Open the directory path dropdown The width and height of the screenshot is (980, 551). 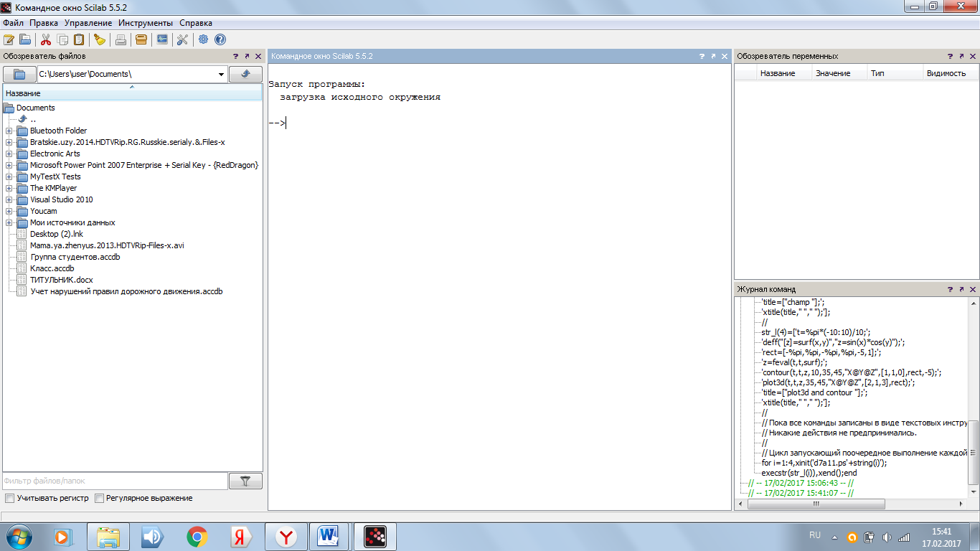[221, 74]
